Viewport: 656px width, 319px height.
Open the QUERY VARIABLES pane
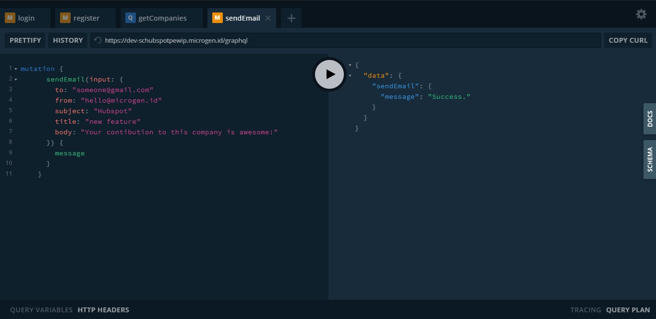[41, 310]
